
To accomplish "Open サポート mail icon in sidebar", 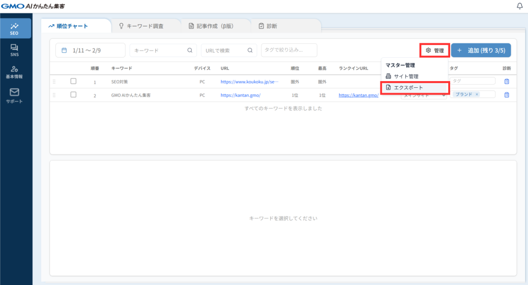I will (x=14, y=95).
